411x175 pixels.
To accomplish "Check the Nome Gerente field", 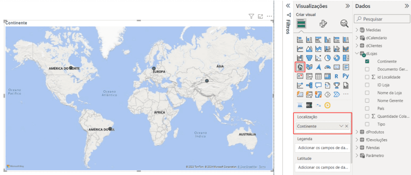I will (367, 101).
